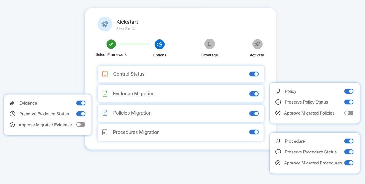
Task: Click the green Evidence Migration document icon
Action: pyautogui.click(x=105, y=94)
